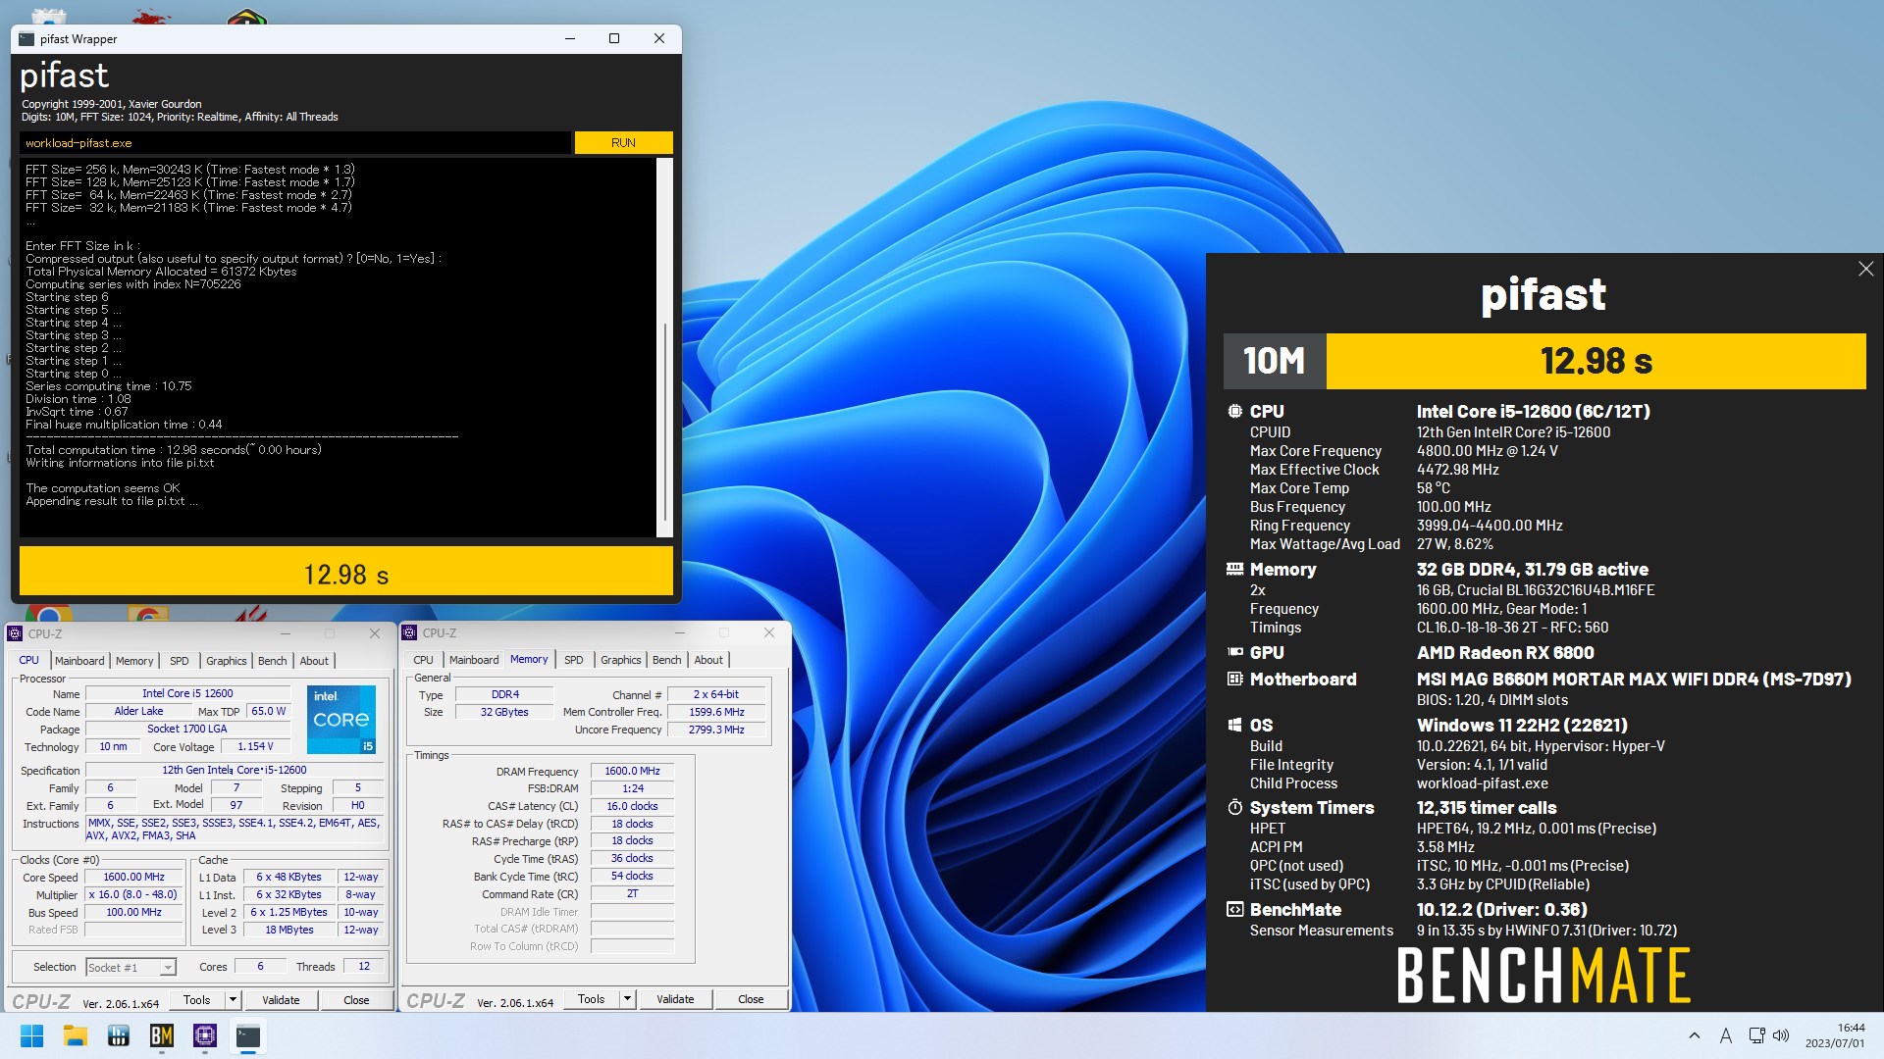Click the pifast Wrapper title bar icon
The width and height of the screenshot is (1884, 1059).
pyautogui.click(x=26, y=38)
